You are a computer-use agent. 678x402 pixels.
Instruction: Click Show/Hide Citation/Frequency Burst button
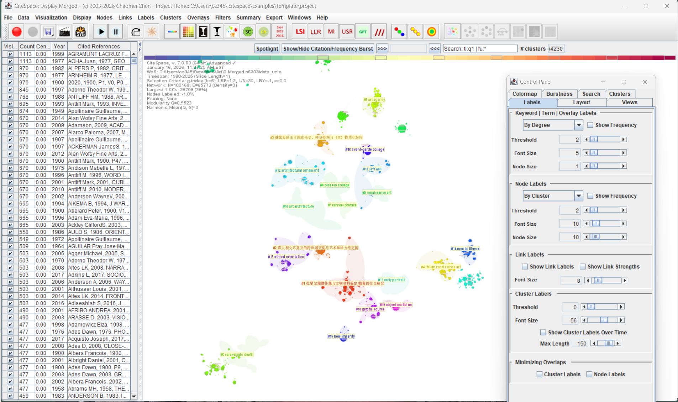pyautogui.click(x=328, y=49)
